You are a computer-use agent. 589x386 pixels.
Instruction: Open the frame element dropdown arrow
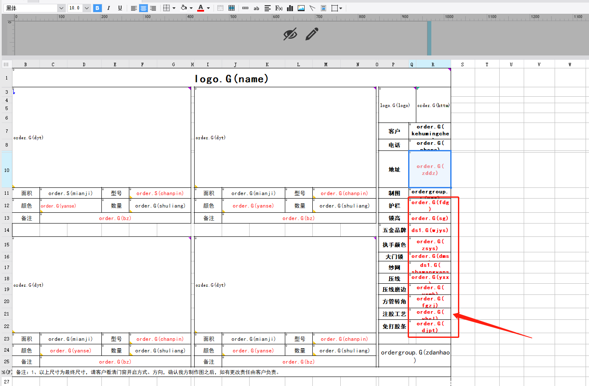[341, 8]
